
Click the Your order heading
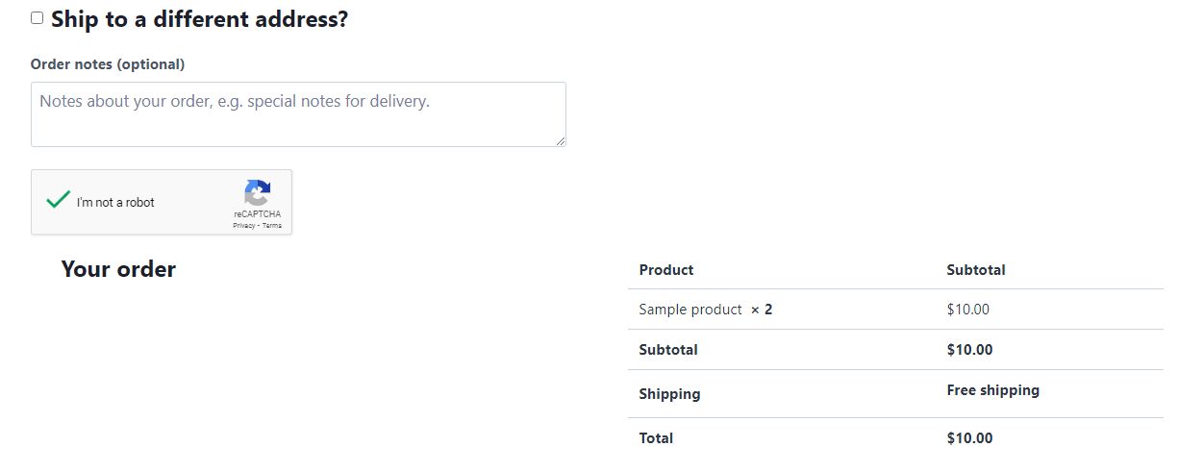118,269
